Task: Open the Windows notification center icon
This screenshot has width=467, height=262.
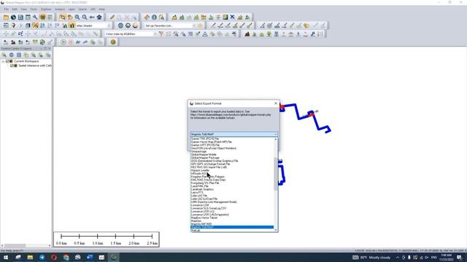Action: coord(460,257)
